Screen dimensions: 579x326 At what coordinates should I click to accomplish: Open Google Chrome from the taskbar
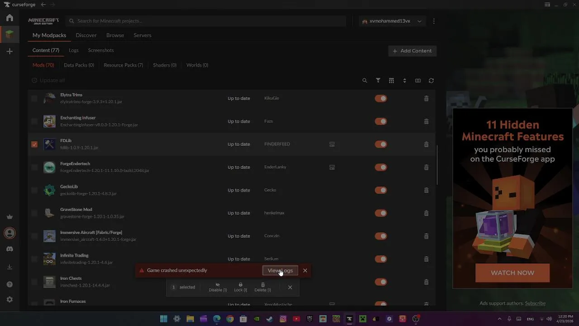230,319
